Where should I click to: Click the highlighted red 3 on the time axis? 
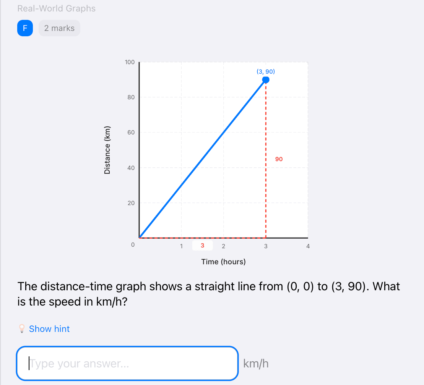point(202,245)
